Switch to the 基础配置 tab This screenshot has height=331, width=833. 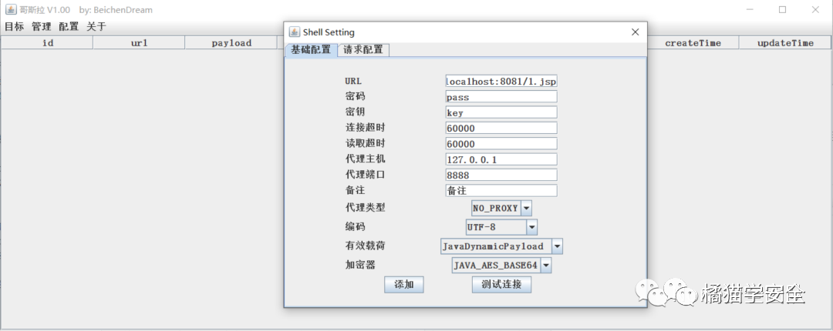pos(311,50)
